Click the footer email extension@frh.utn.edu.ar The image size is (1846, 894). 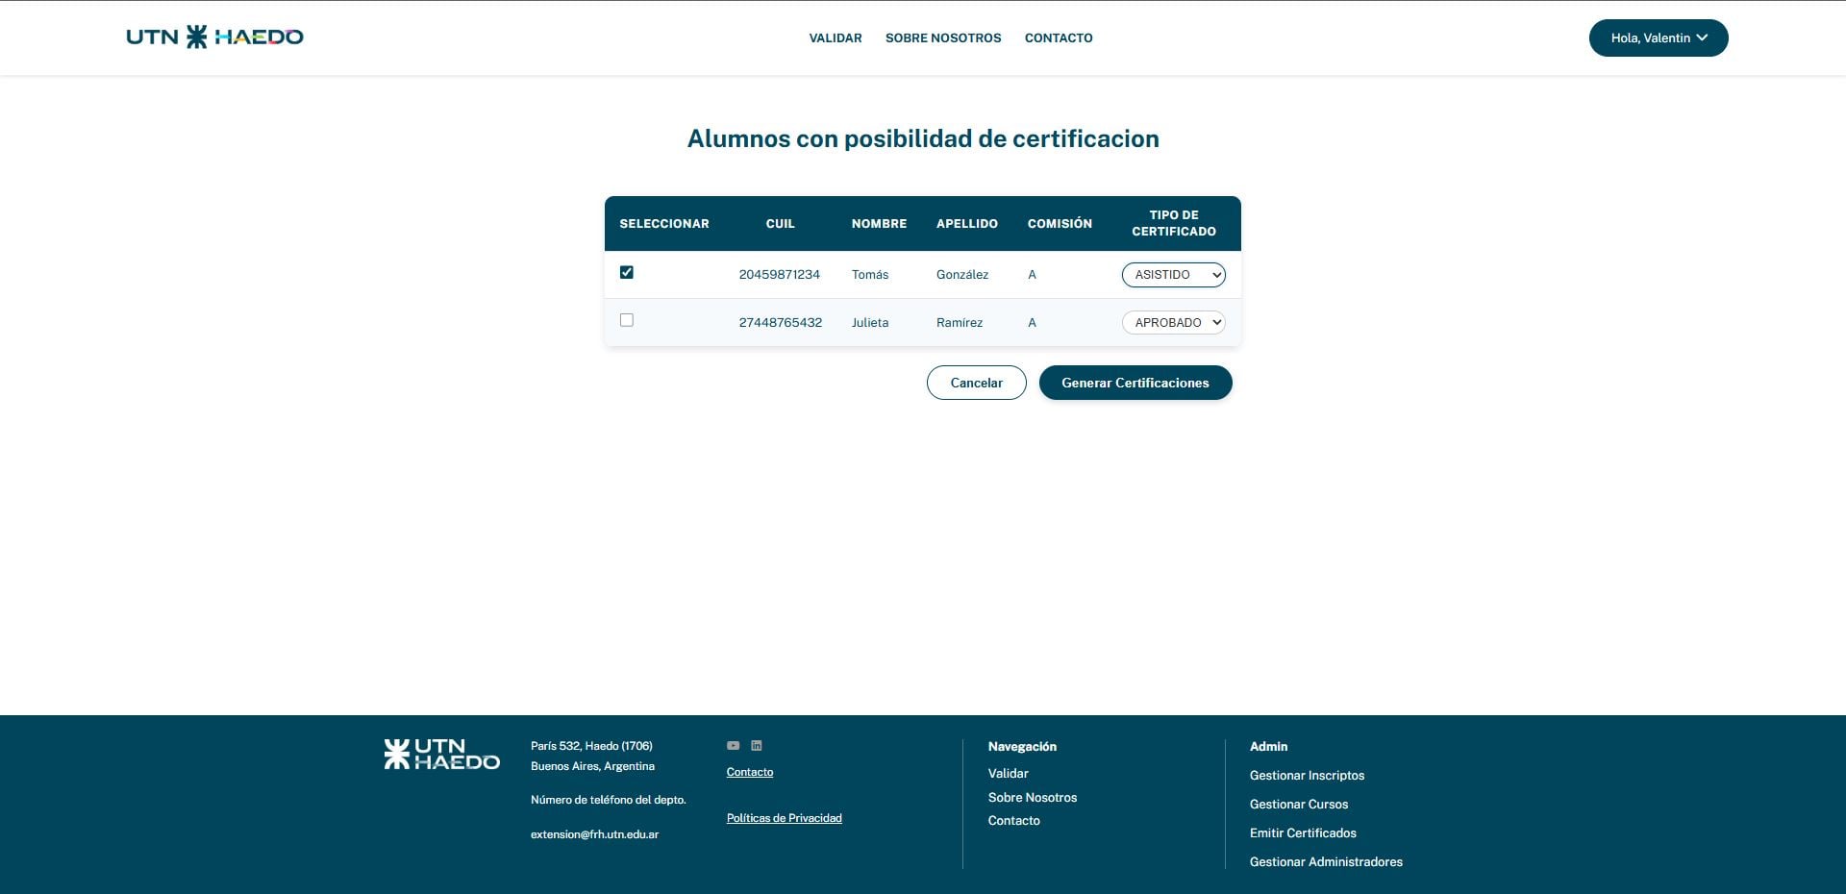coord(595,834)
